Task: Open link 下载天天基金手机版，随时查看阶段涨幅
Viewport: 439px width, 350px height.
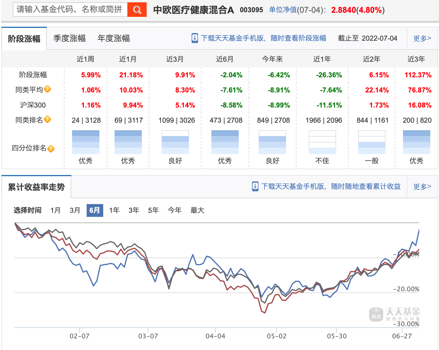Action: [263, 38]
